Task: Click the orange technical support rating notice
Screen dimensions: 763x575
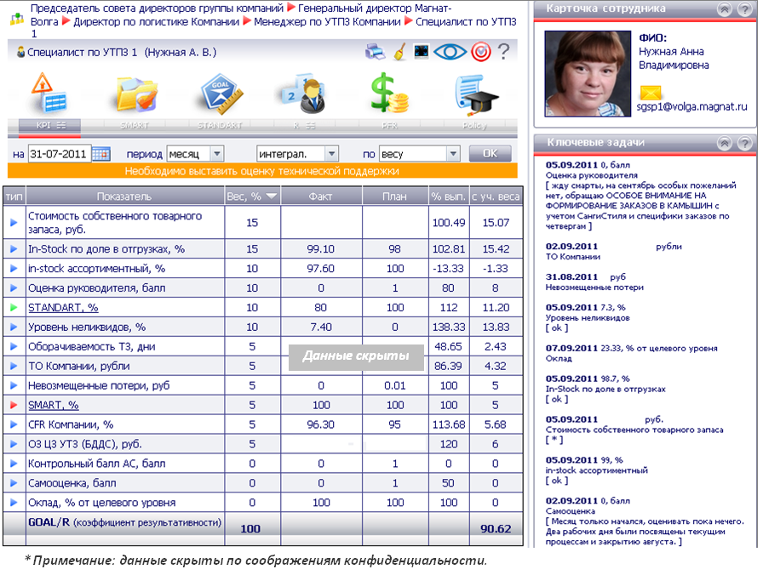Action: (262, 171)
